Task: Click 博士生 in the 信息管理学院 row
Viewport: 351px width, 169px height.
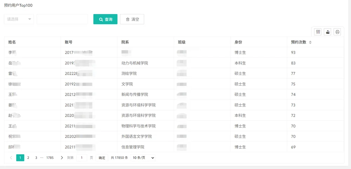Action: tap(240, 147)
